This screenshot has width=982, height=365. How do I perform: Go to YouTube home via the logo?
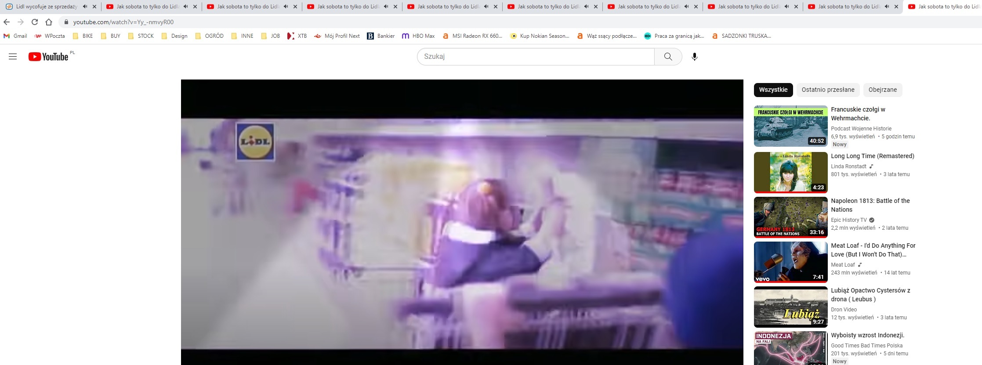pyautogui.click(x=49, y=57)
